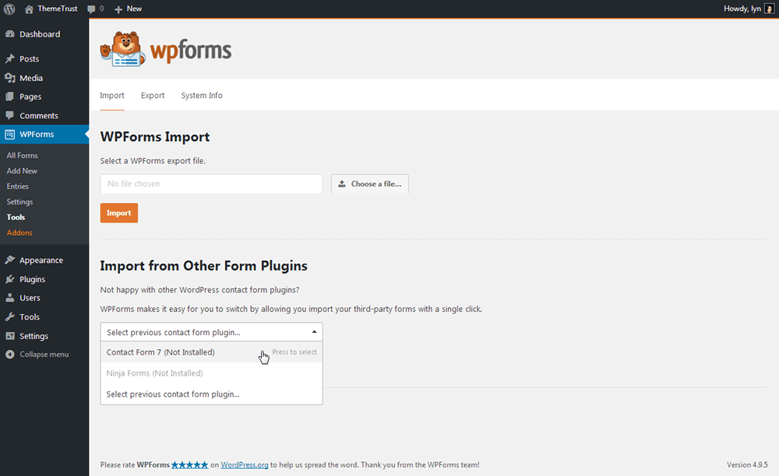The width and height of the screenshot is (779, 476).
Task: Click the WPForms form icon in sidebar
Action: (x=10, y=134)
